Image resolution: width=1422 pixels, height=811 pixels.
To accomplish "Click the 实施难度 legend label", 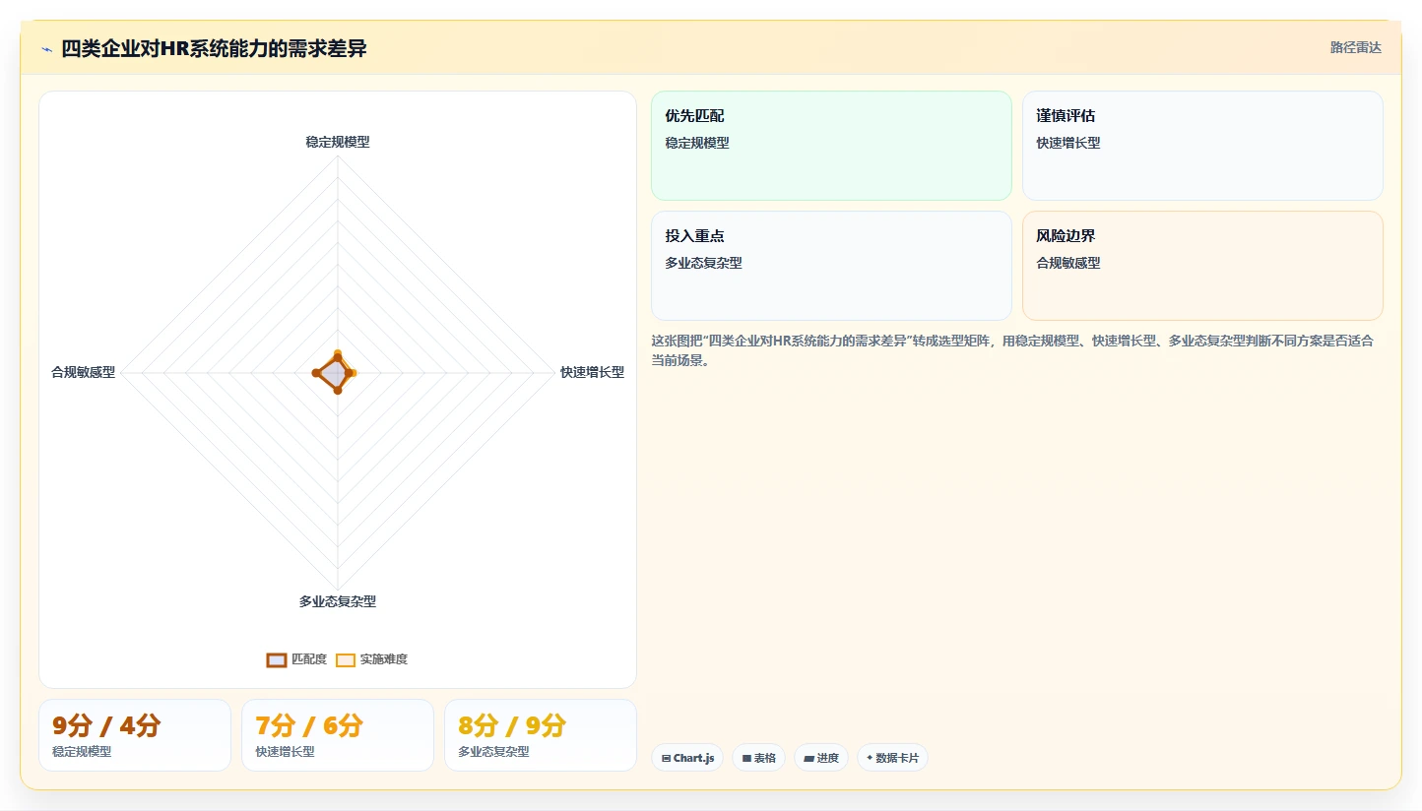I will click(x=384, y=659).
